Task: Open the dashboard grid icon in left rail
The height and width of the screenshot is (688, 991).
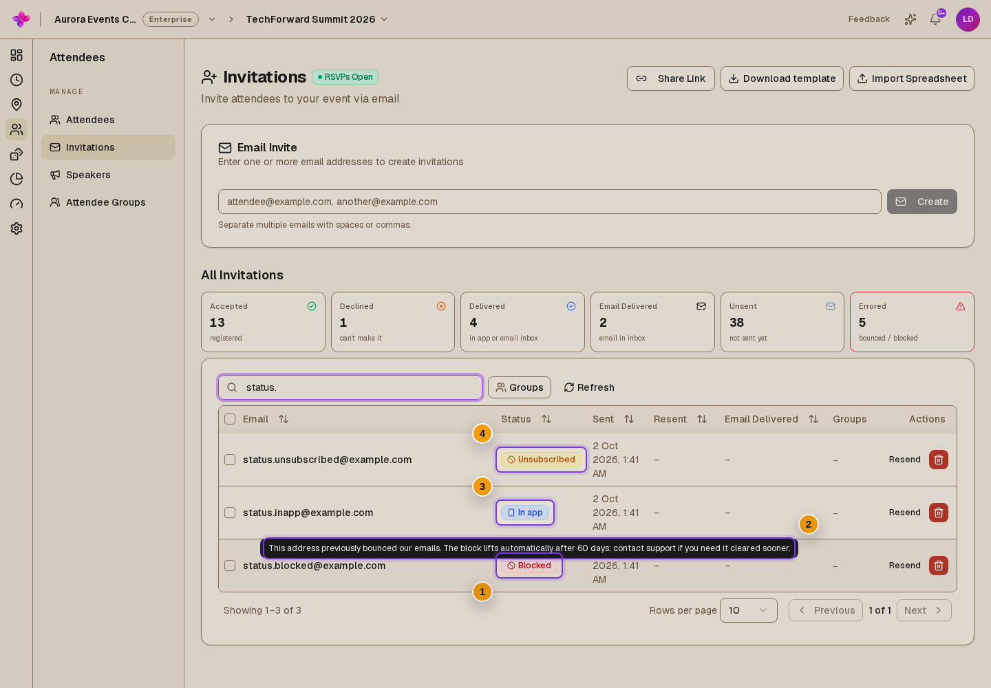Action: coord(17,55)
